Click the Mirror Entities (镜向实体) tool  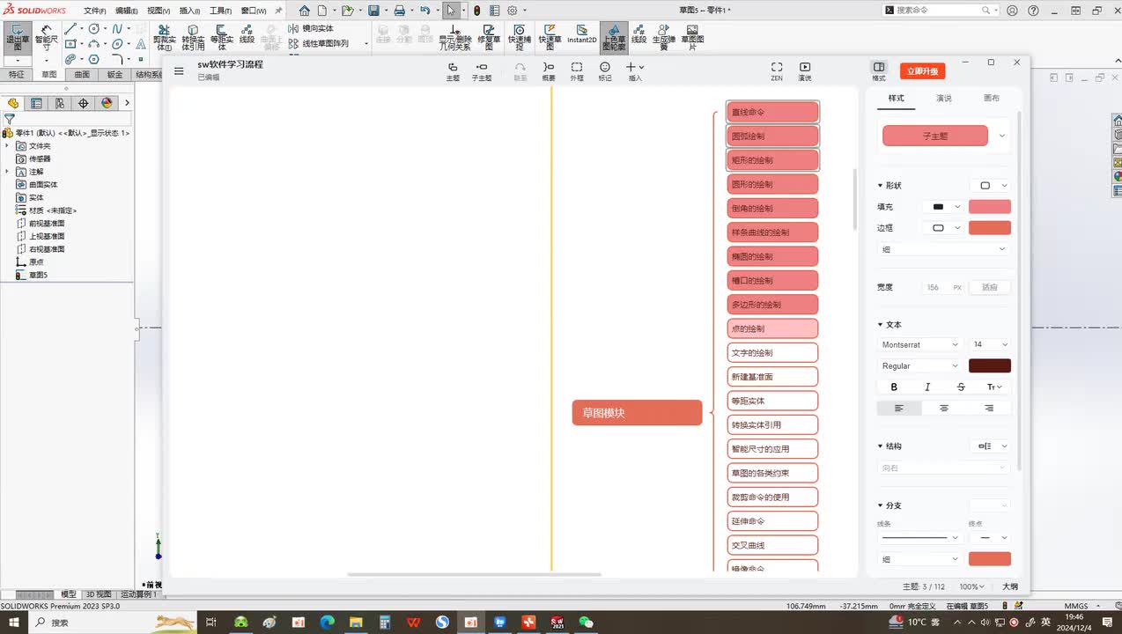pyautogui.click(x=311, y=28)
